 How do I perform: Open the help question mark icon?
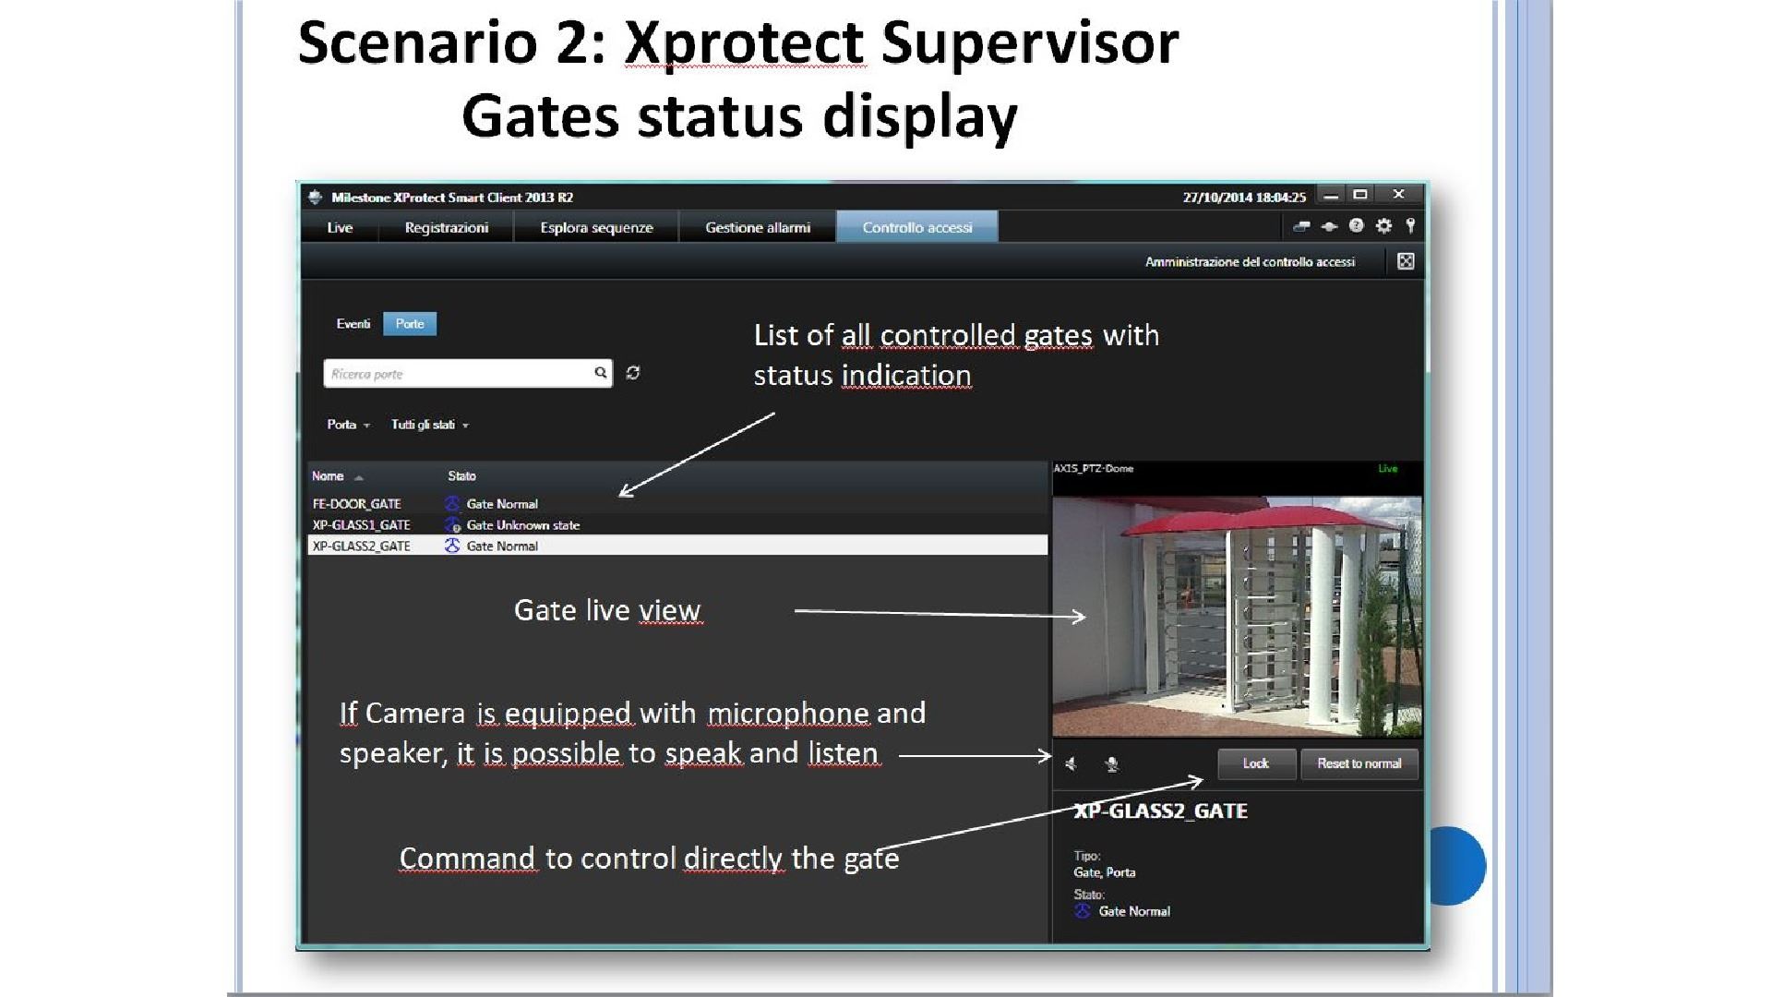click(x=1356, y=226)
